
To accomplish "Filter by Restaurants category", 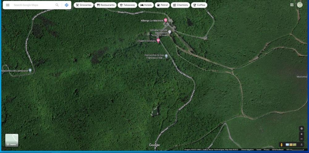I will [x=106, y=5].
